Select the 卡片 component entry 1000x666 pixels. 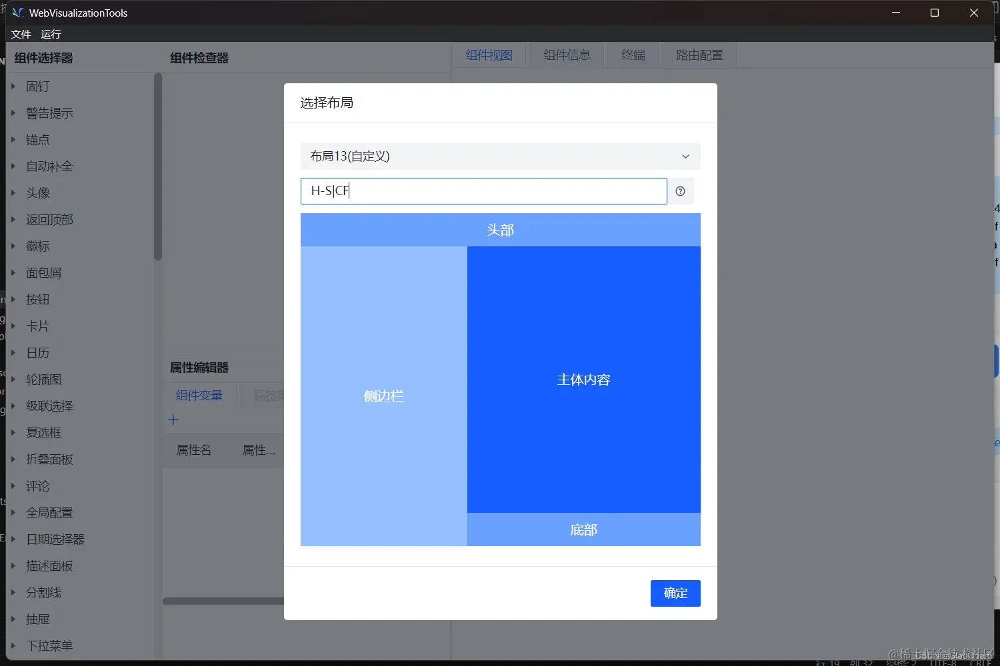38,326
